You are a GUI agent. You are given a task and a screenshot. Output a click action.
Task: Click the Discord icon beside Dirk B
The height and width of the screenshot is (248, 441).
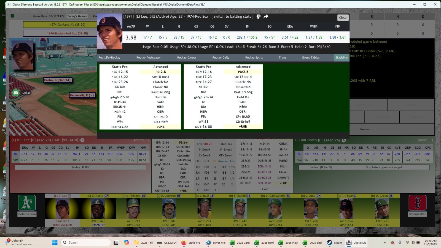point(16,93)
